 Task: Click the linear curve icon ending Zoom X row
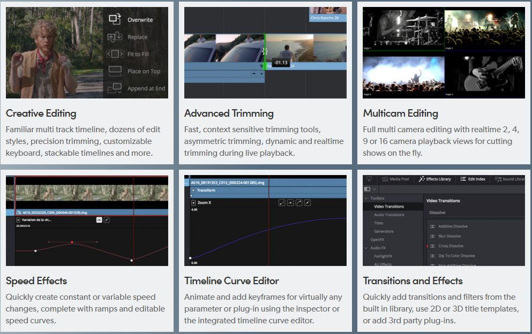click(x=308, y=203)
